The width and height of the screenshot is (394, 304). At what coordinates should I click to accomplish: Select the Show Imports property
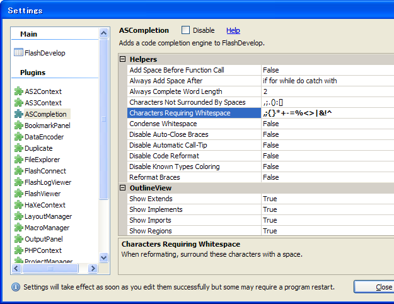point(194,220)
